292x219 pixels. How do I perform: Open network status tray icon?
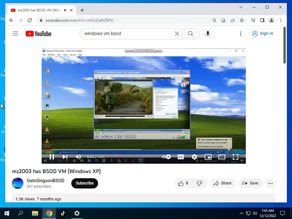coord(248,213)
